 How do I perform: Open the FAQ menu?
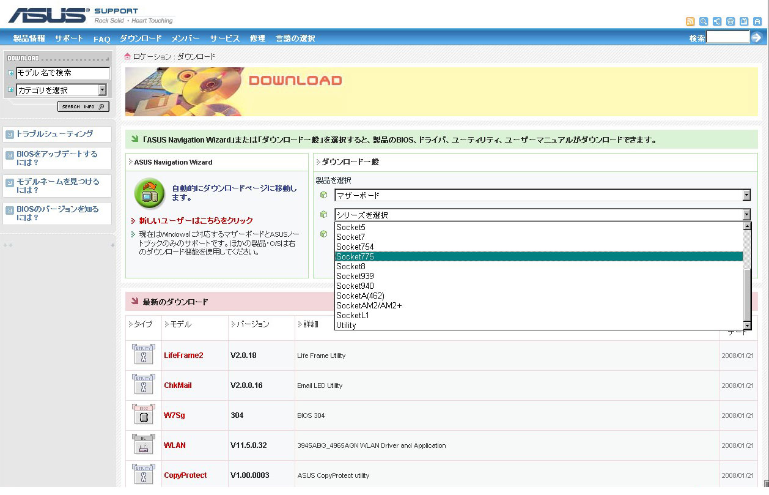[101, 39]
